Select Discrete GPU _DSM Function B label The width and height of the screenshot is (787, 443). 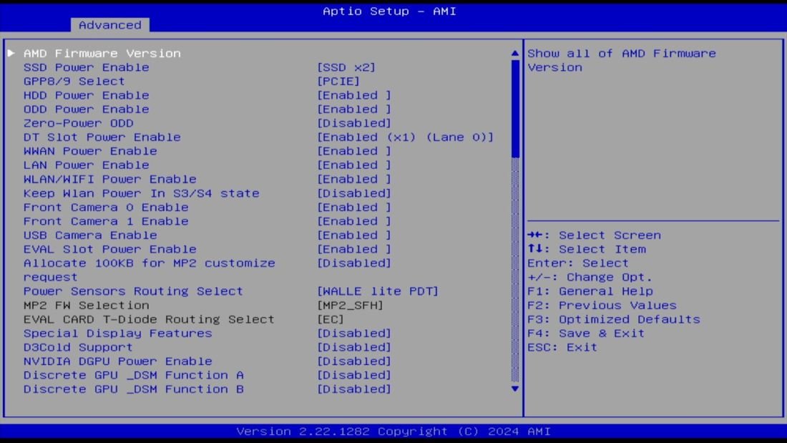click(x=134, y=389)
